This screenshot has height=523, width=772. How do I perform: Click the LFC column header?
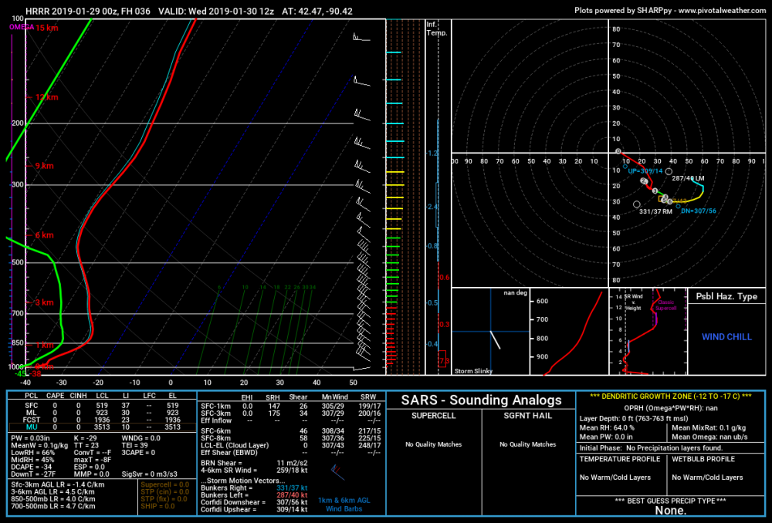(149, 396)
